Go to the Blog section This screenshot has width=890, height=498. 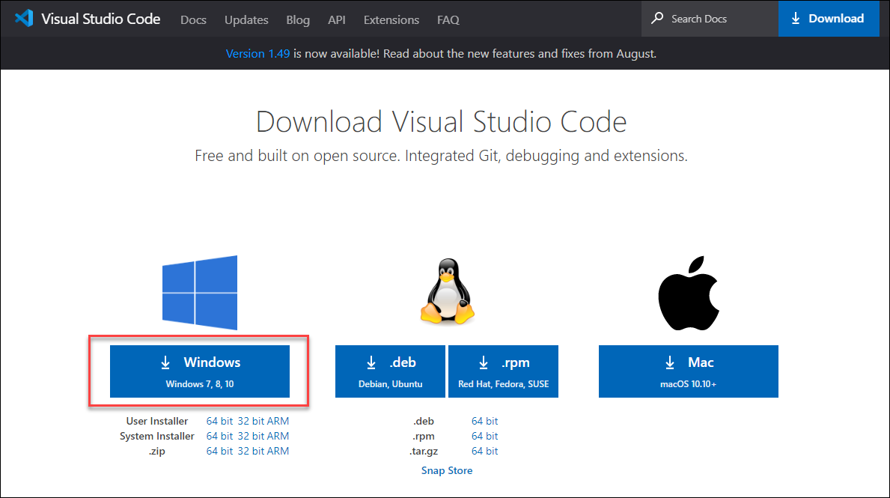click(298, 20)
